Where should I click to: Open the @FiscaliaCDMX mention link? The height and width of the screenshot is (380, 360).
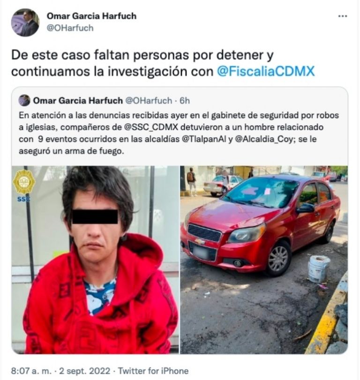click(265, 72)
